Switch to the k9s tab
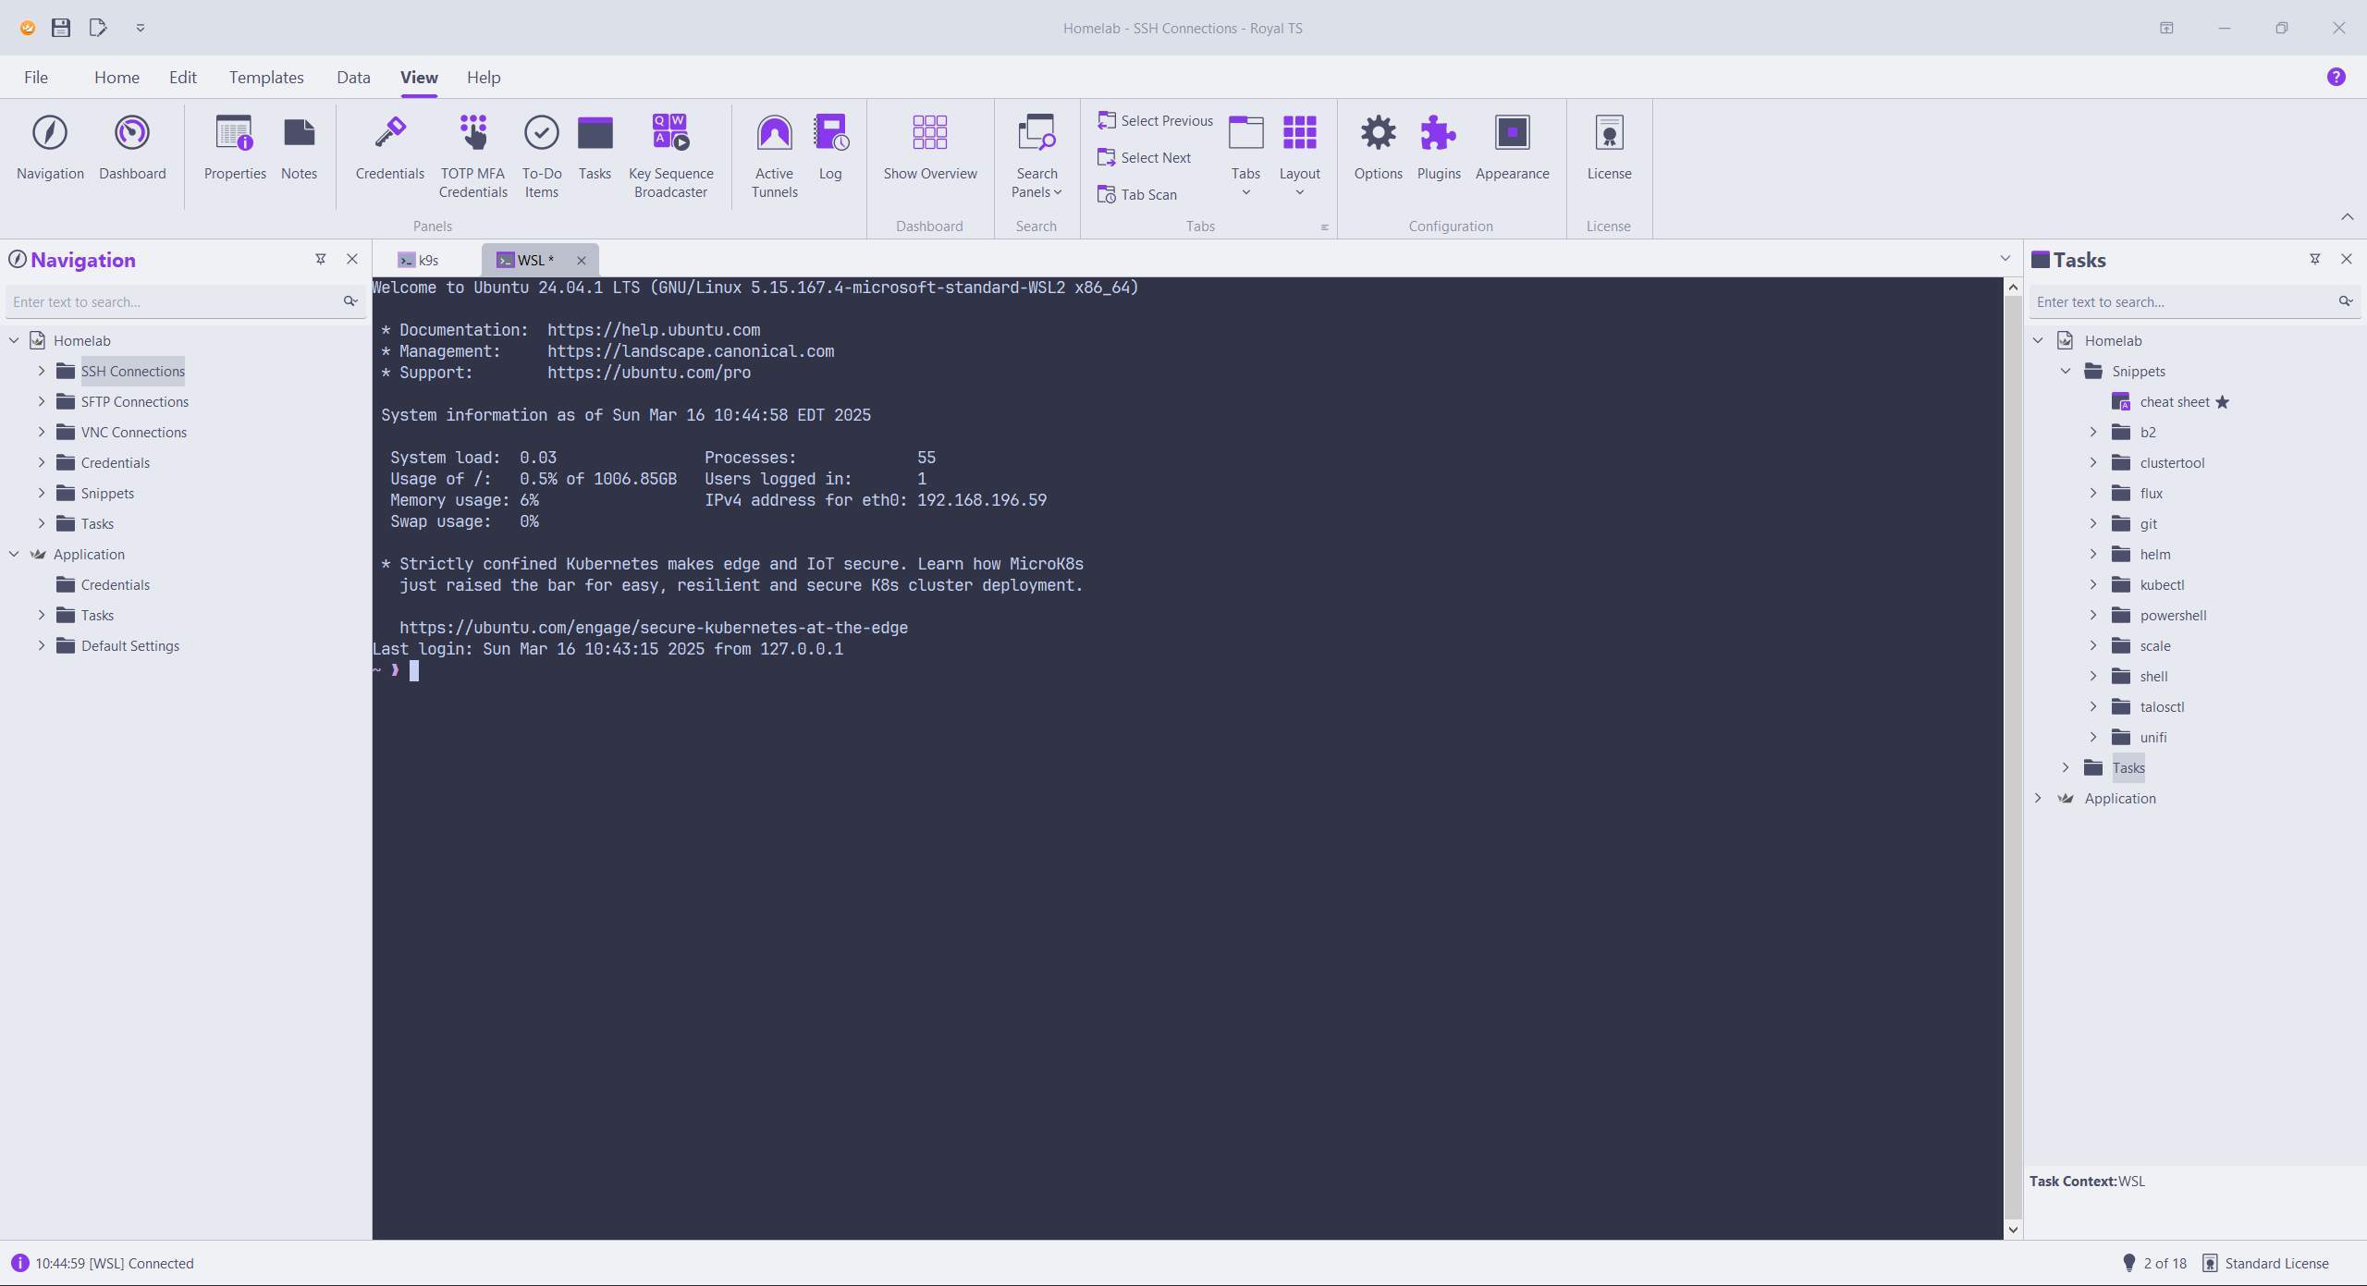The width and height of the screenshot is (2367, 1286). pos(421,261)
